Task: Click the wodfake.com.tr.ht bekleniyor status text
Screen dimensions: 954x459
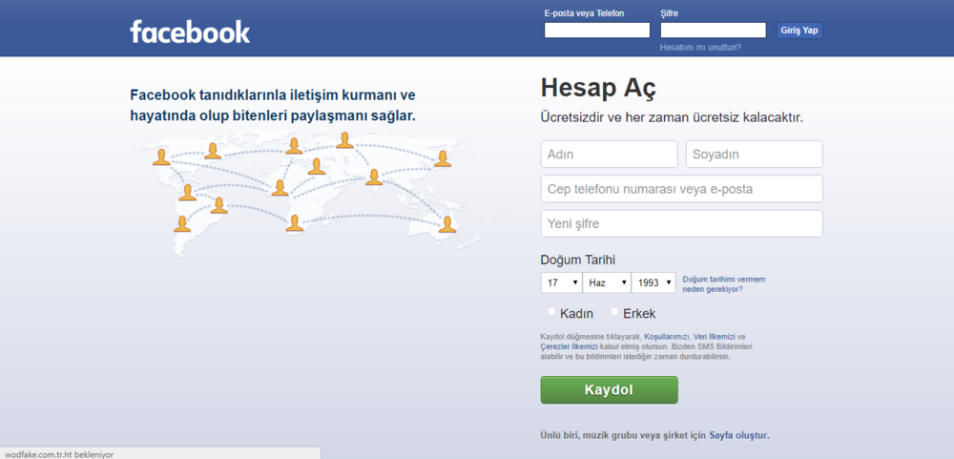Action: [x=59, y=454]
